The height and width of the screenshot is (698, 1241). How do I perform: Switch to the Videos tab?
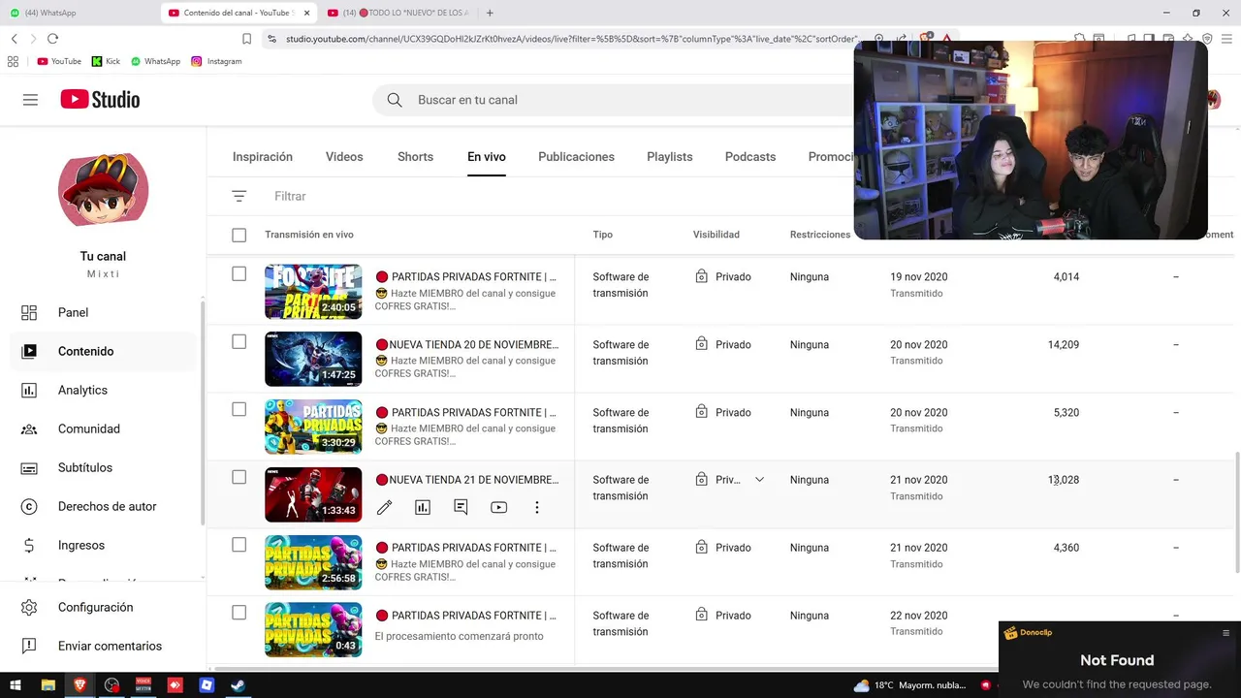coord(344,156)
